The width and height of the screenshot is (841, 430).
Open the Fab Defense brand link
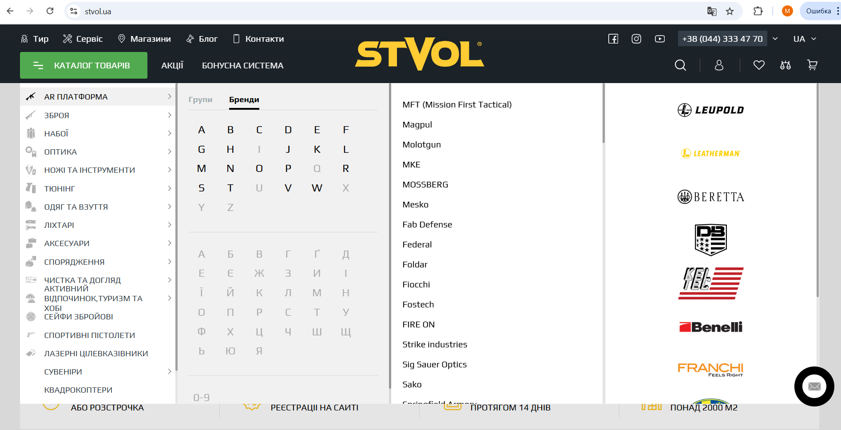pyautogui.click(x=427, y=225)
